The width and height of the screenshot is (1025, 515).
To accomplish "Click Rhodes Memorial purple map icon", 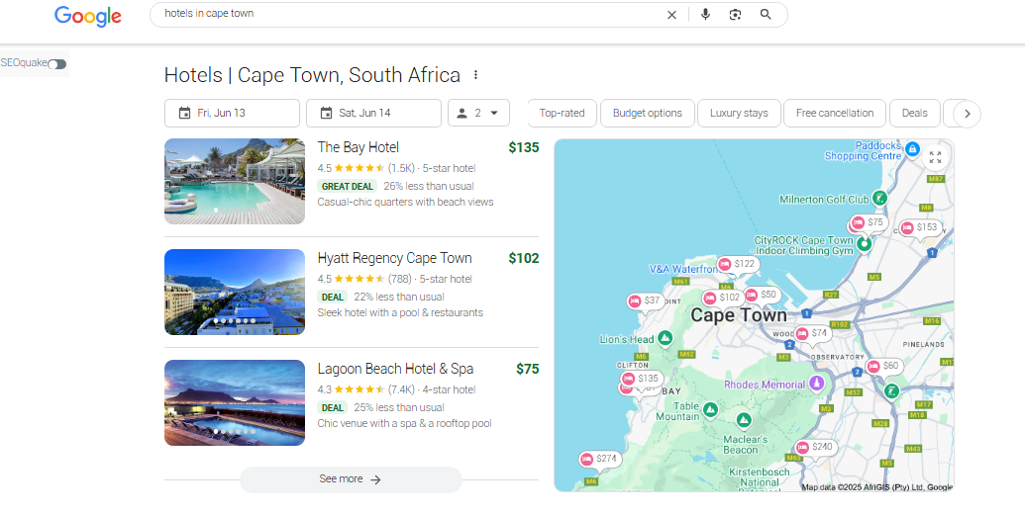I will point(816,384).
